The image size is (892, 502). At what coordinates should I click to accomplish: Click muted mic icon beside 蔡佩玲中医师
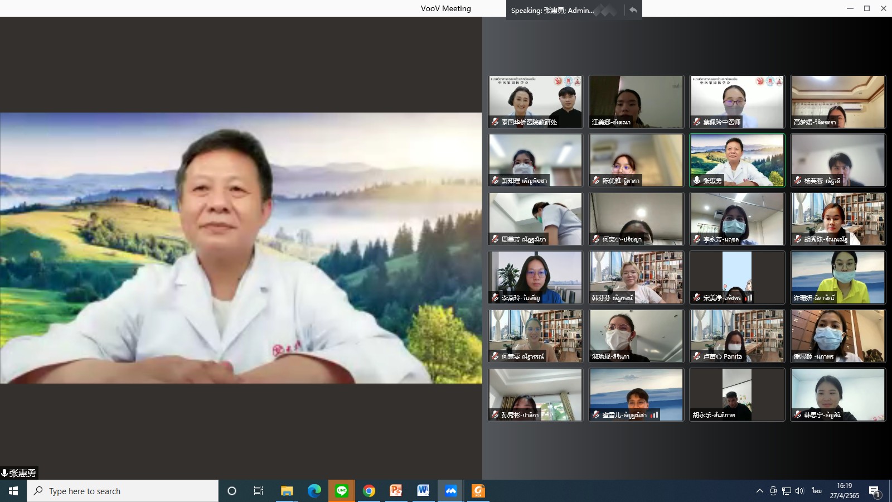(x=697, y=122)
